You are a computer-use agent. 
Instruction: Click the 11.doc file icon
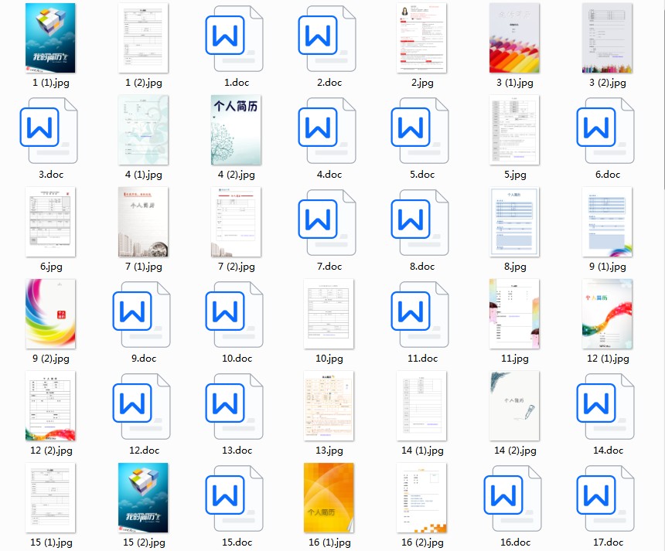(x=420, y=314)
